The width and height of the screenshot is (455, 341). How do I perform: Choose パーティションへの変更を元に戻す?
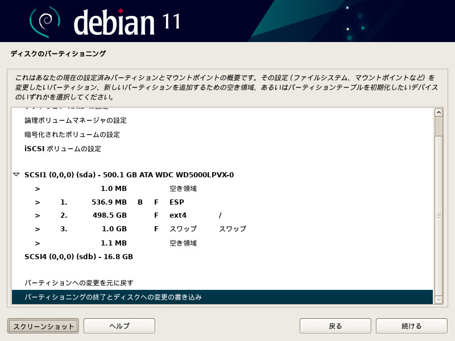tap(78, 283)
